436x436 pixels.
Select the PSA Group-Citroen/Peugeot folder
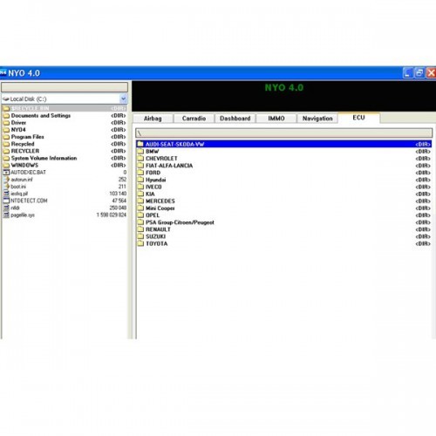coord(284,222)
